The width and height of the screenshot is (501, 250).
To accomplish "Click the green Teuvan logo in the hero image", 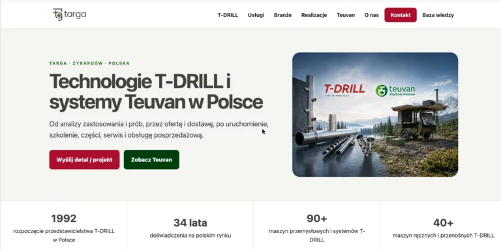I will pyautogui.click(x=395, y=91).
